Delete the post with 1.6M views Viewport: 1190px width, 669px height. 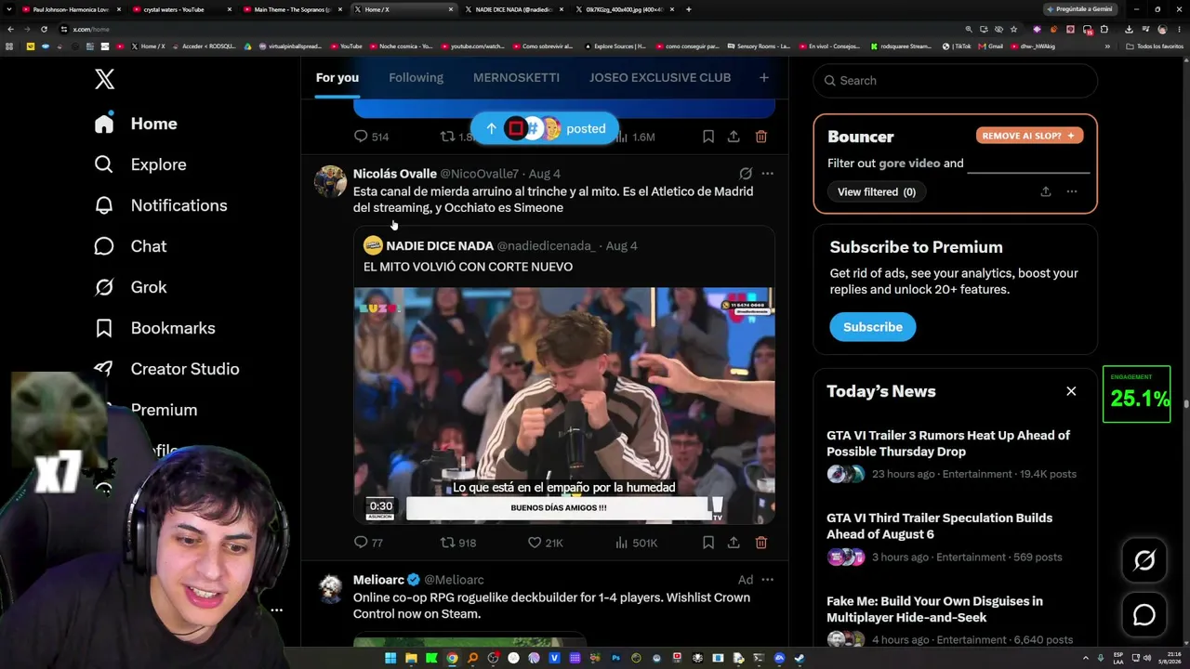point(761,137)
